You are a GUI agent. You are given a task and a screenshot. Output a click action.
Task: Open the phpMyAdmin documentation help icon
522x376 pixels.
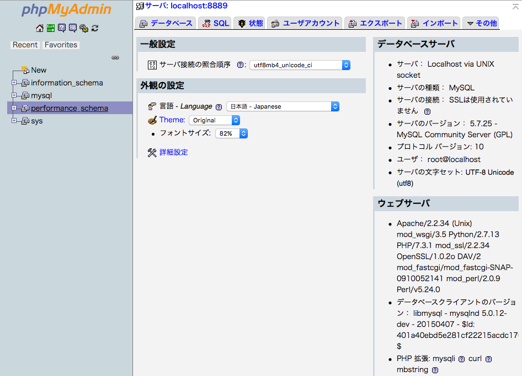62,28
